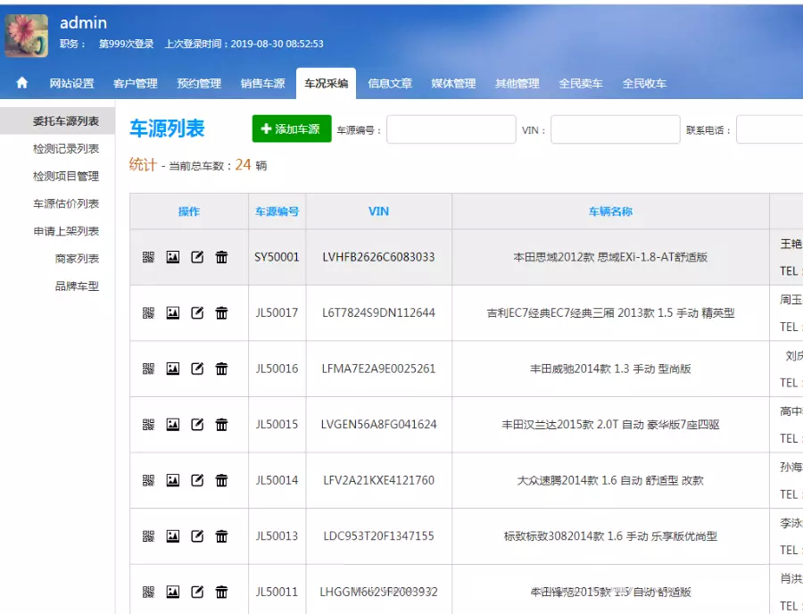Image resolution: width=803 pixels, height=614 pixels.
Task: Click the admin avatar picture
Action: pos(27,36)
